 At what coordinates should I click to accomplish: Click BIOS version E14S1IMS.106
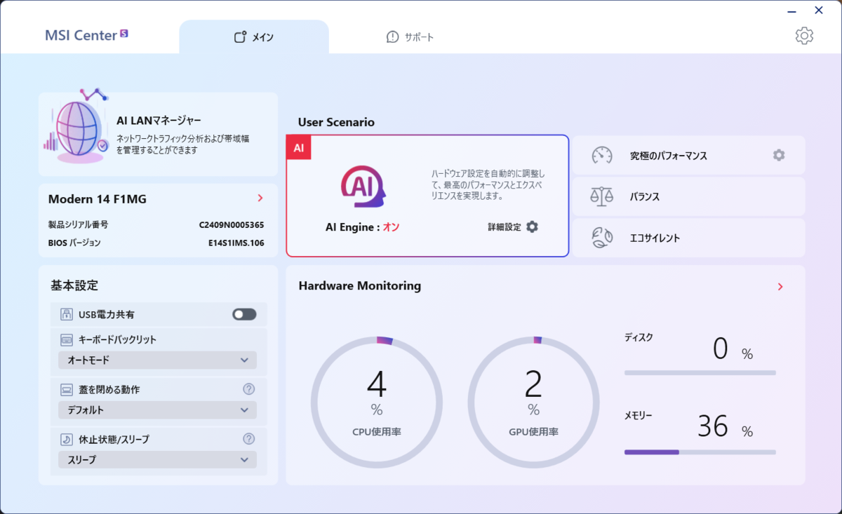pos(236,243)
